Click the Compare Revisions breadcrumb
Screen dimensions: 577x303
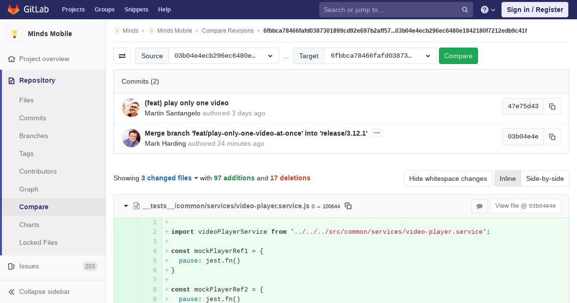point(228,31)
